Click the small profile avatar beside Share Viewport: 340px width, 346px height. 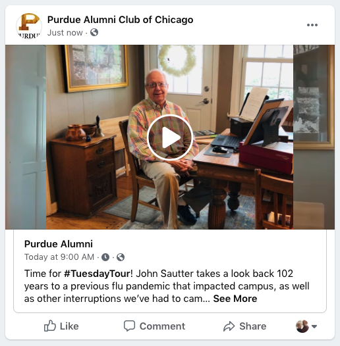[302, 326]
